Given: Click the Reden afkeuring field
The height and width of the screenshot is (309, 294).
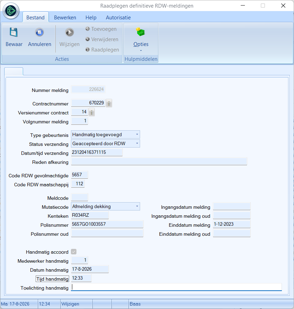Looking at the screenshot, I should pos(159,161).
